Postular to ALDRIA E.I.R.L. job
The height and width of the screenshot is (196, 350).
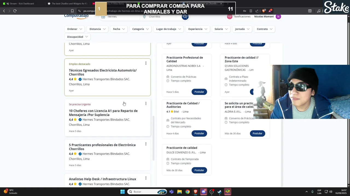pos(257,133)
